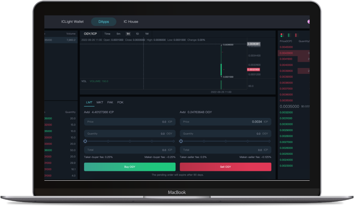Select the 5m chart interval
This screenshot has height=207, width=354.
[x=118, y=34]
